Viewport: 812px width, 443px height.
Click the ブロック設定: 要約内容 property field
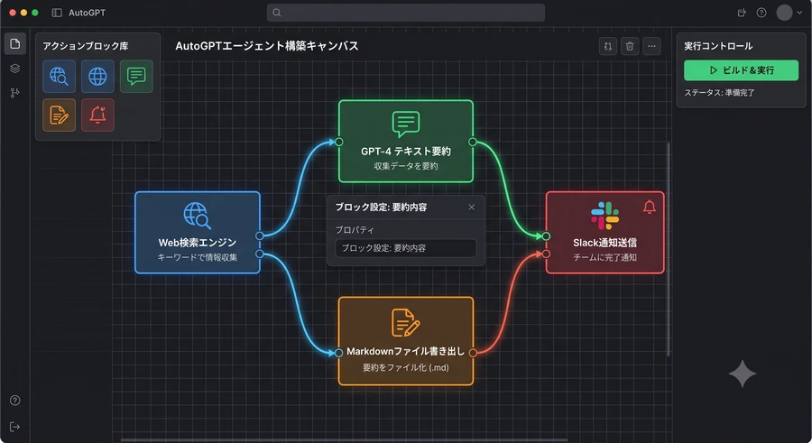click(x=406, y=248)
